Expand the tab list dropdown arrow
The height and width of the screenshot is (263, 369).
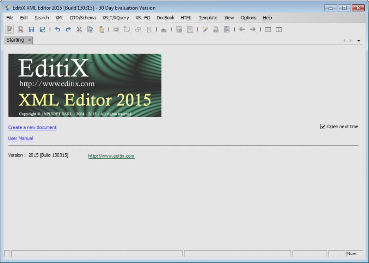[359, 40]
